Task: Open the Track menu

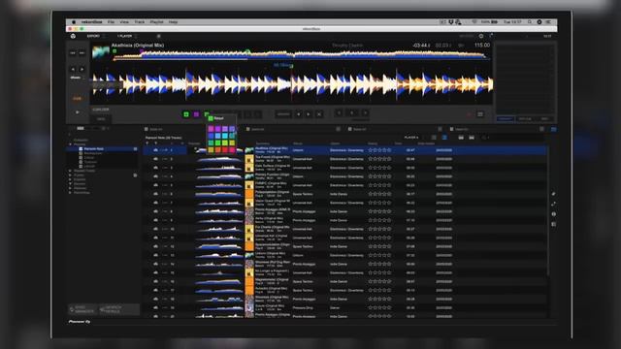Action: [x=140, y=22]
